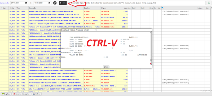Click value cell '103.95'
Viewport: 212px width, 96px height.
pos(122,21)
